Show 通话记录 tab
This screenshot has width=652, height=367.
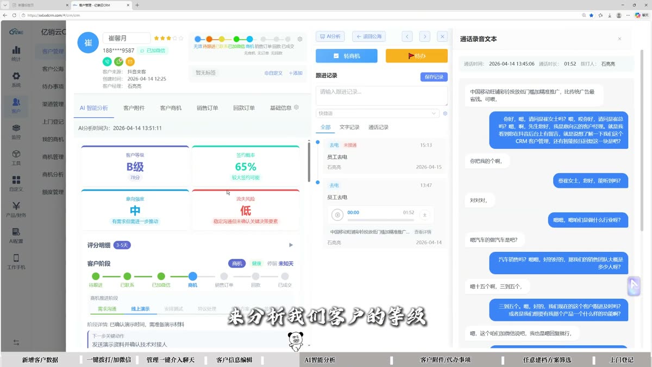coord(378,127)
